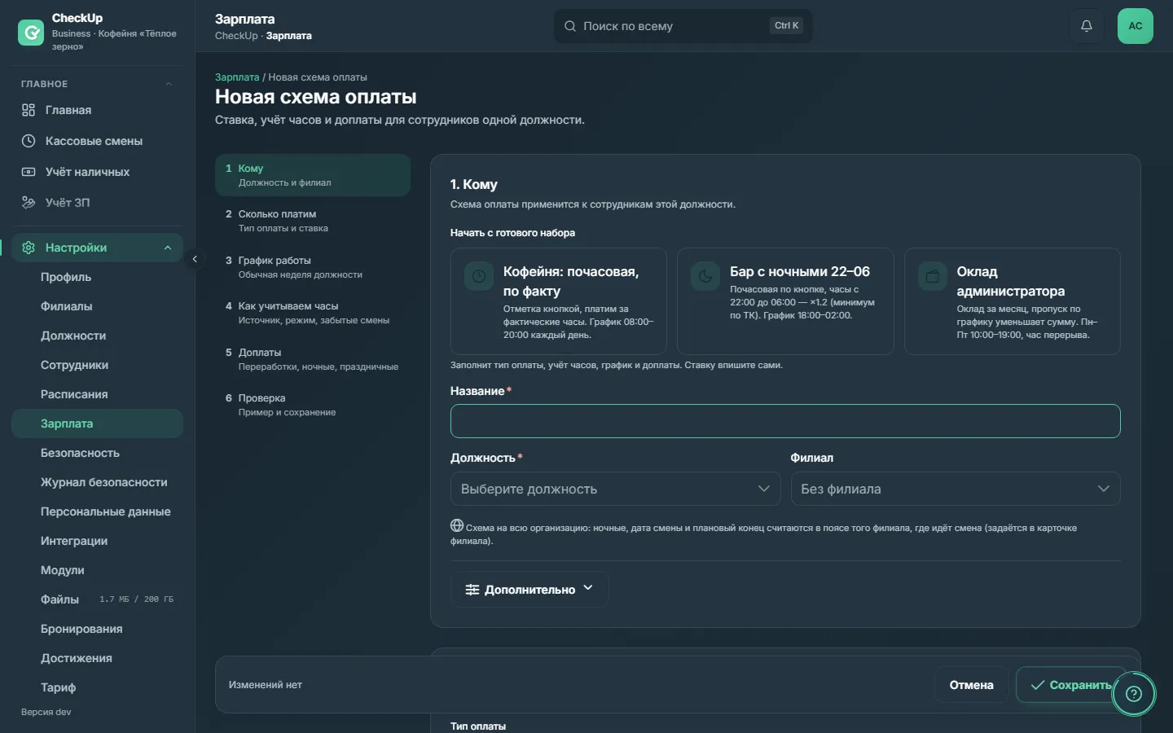Open the notifications bell icon

pos(1086,26)
